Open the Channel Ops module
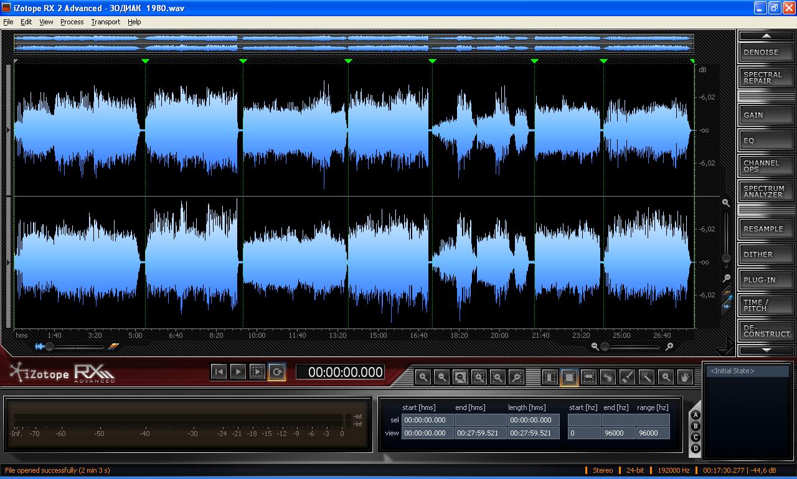 pyautogui.click(x=766, y=166)
